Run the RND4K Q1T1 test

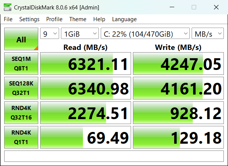coord(21,137)
